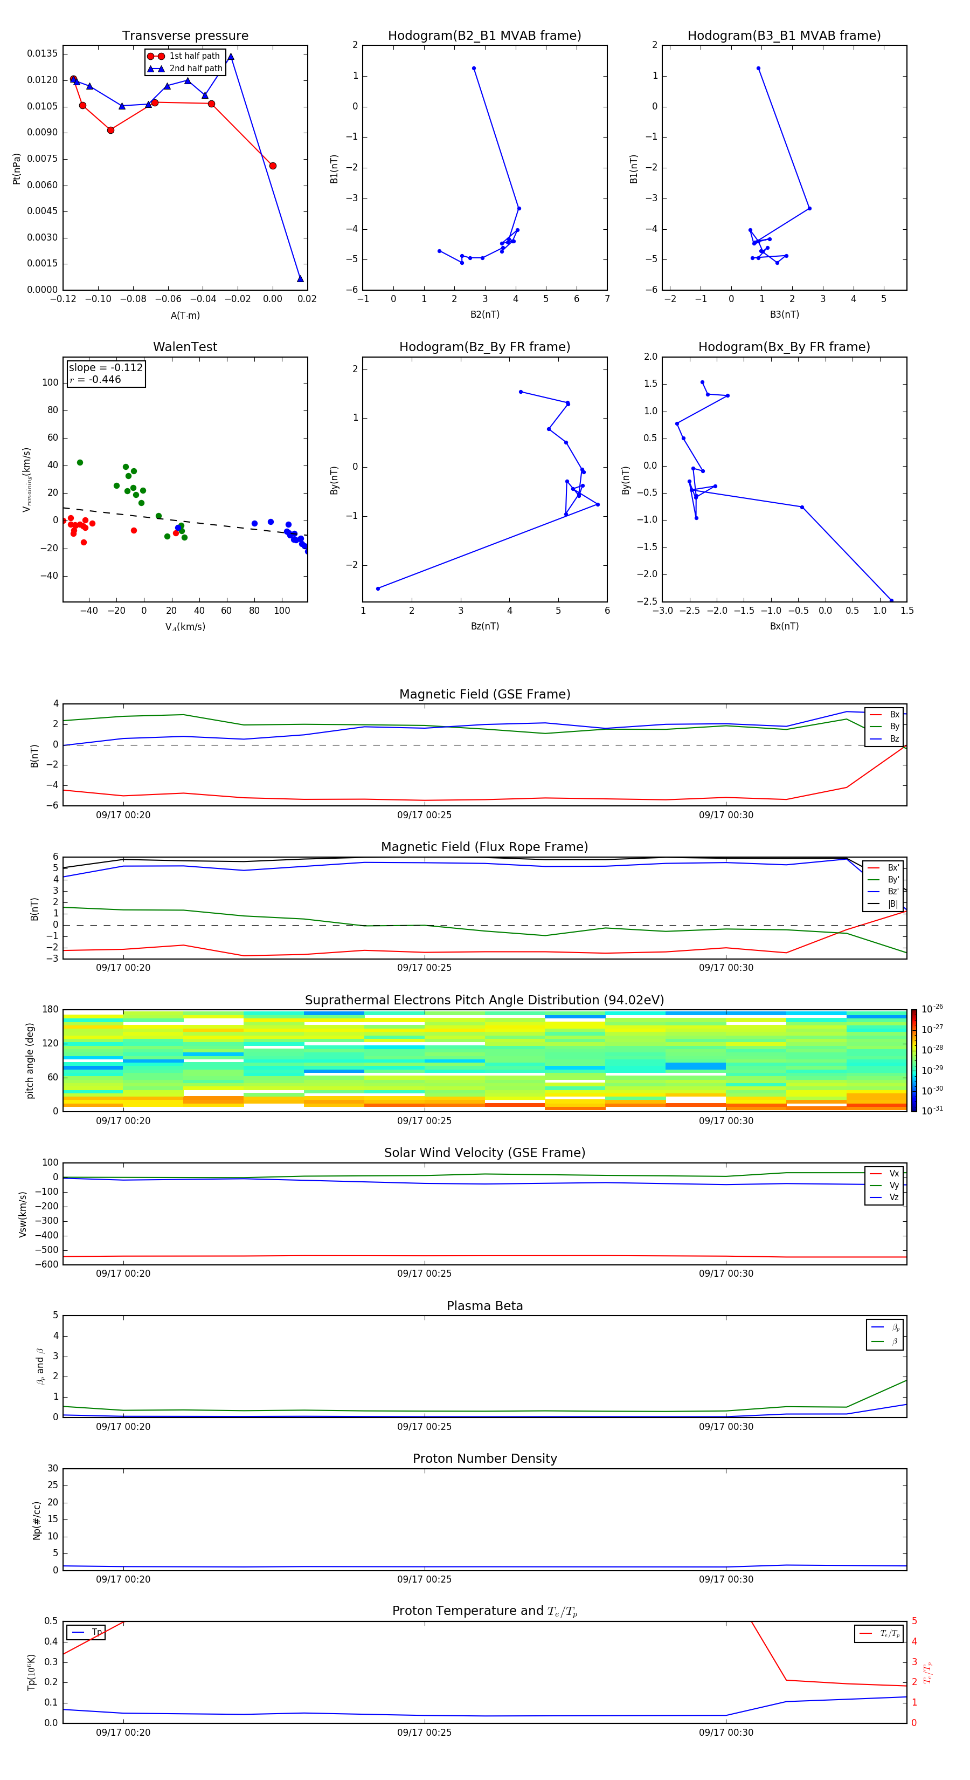Click the "Tp" legend in temperature plot
The image size is (970, 1780).
[x=86, y=1632]
